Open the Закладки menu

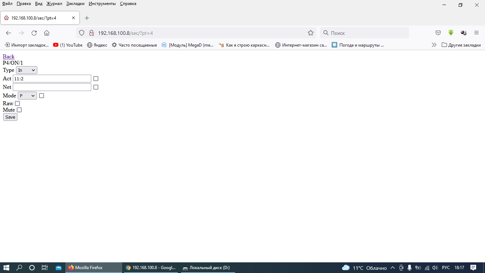pyautogui.click(x=75, y=4)
